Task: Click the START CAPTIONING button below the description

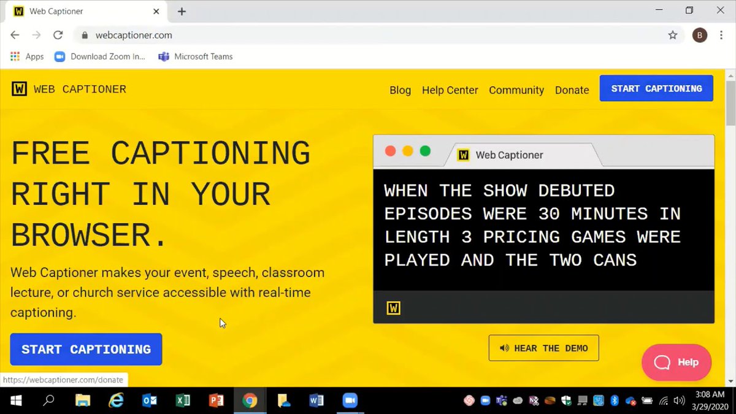Action: tap(86, 350)
